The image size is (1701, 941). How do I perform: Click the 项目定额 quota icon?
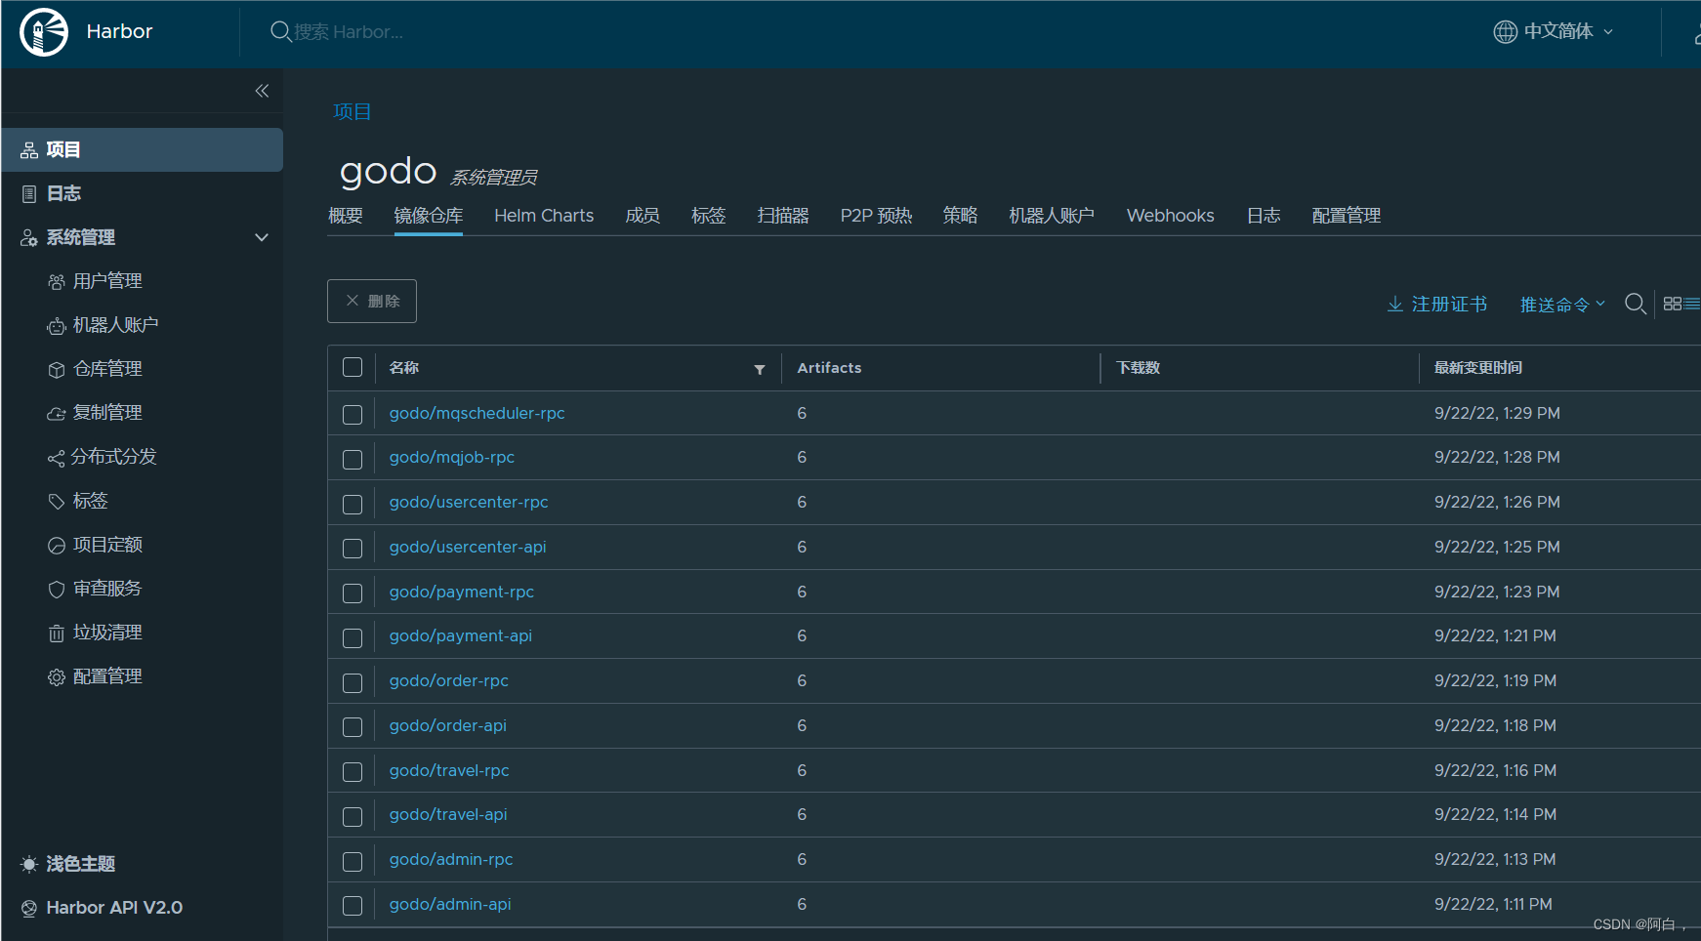pyautogui.click(x=57, y=546)
